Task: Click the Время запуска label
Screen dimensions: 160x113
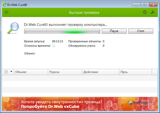Action: [35, 41]
